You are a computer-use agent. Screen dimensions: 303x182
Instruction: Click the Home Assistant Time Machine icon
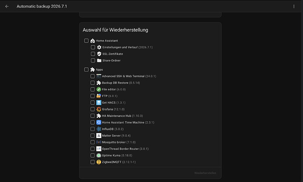click(x=99, y=122)
